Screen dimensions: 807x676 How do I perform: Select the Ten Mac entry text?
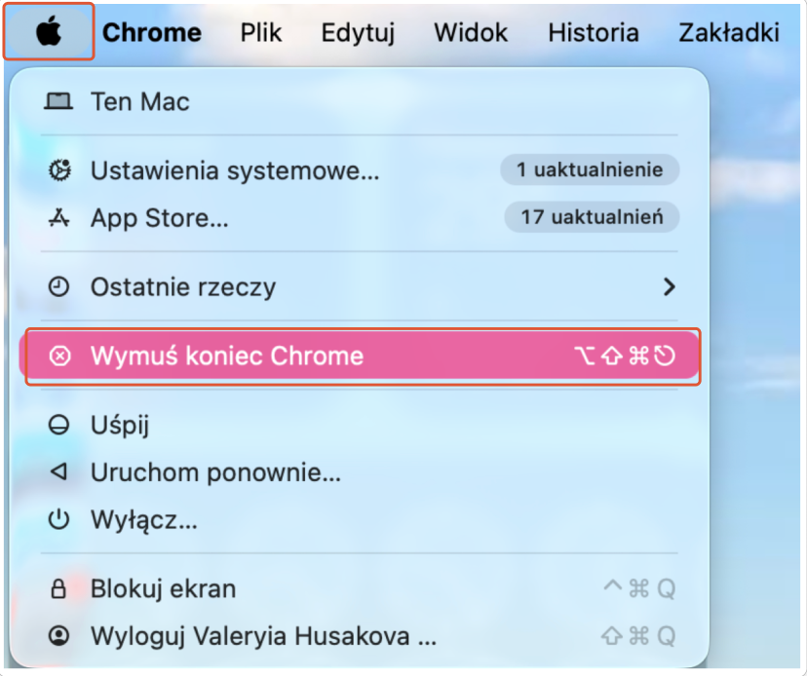140,101
